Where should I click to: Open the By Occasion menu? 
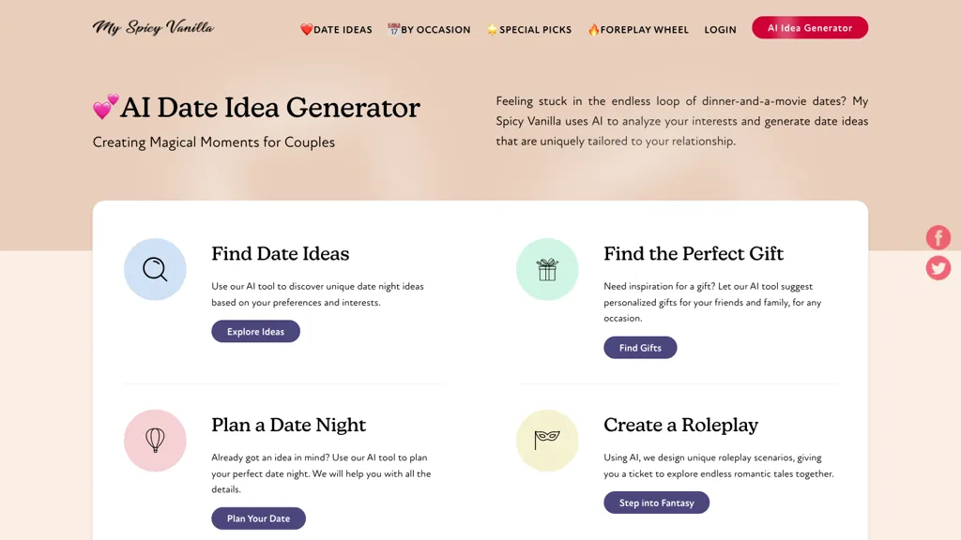click(429, 29)
